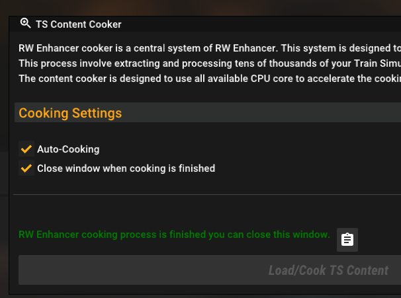Click the line starting 'This process involve extracting'
Image resolution: width=401 pixels, height=298 pixels.
click(x=199, y=63)
